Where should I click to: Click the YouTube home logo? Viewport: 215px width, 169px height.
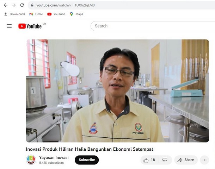click(x=30, y=26)
